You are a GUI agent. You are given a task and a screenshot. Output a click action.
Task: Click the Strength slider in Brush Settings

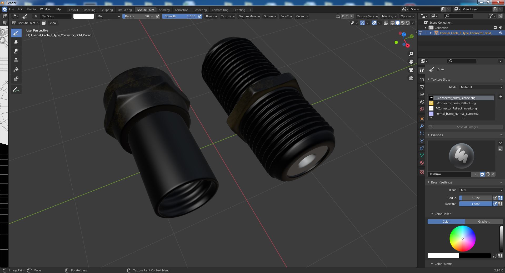tap(476, 204)
